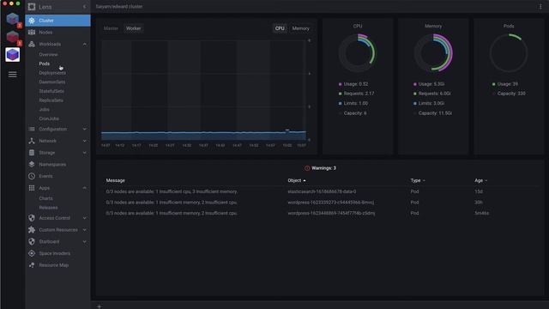The width and height of the screenshot is (549, 309).
Task: Click the Resource Map icon
Action: tap(32, 265)
